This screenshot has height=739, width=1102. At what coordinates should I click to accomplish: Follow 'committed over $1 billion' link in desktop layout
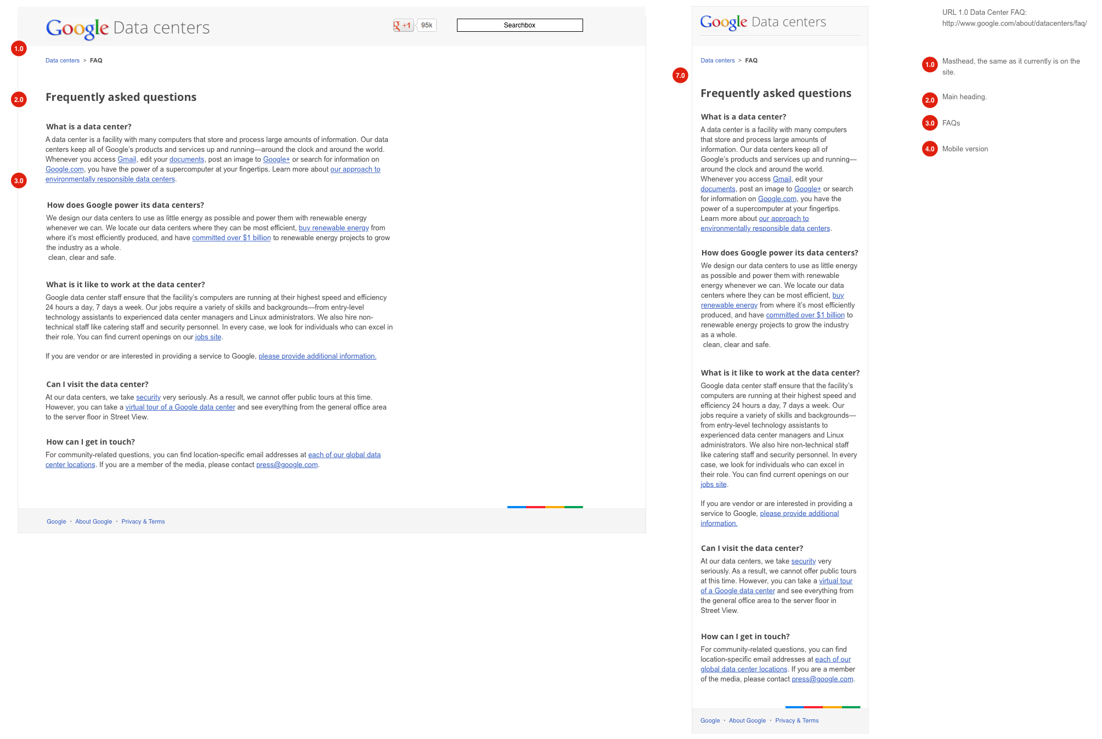click(231, 238)
